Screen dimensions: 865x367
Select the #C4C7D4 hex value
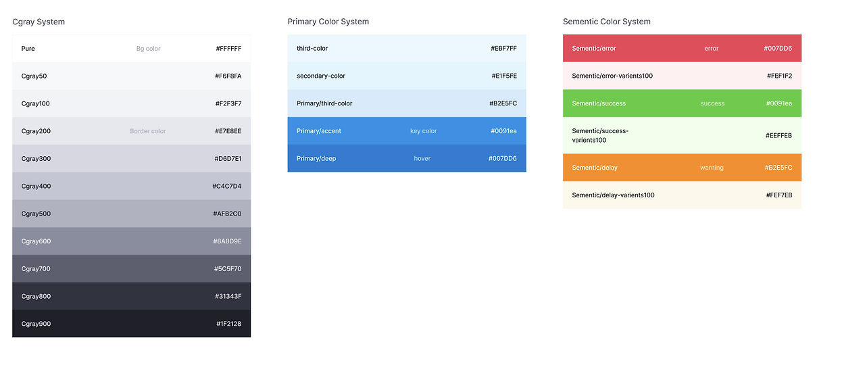[x=227, y=187]
